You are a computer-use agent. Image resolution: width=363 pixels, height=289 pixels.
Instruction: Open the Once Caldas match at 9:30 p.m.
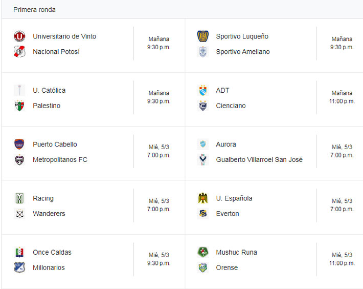159,259
